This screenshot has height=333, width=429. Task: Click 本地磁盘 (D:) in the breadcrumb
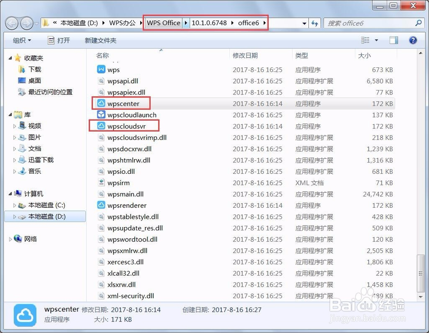pyautogui.click(x=79, y=23)
